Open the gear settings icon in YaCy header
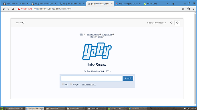 (x=177, y=23)
